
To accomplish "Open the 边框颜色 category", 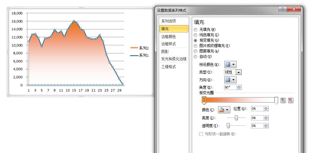I will click(x=174, y=37).
